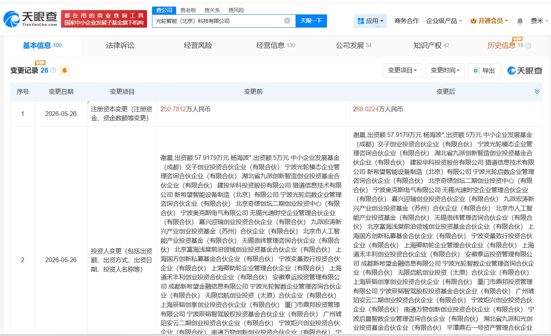This screenshot has height=336, width=551.
Task: Click the 序号 column header
Action: point(23,92)
